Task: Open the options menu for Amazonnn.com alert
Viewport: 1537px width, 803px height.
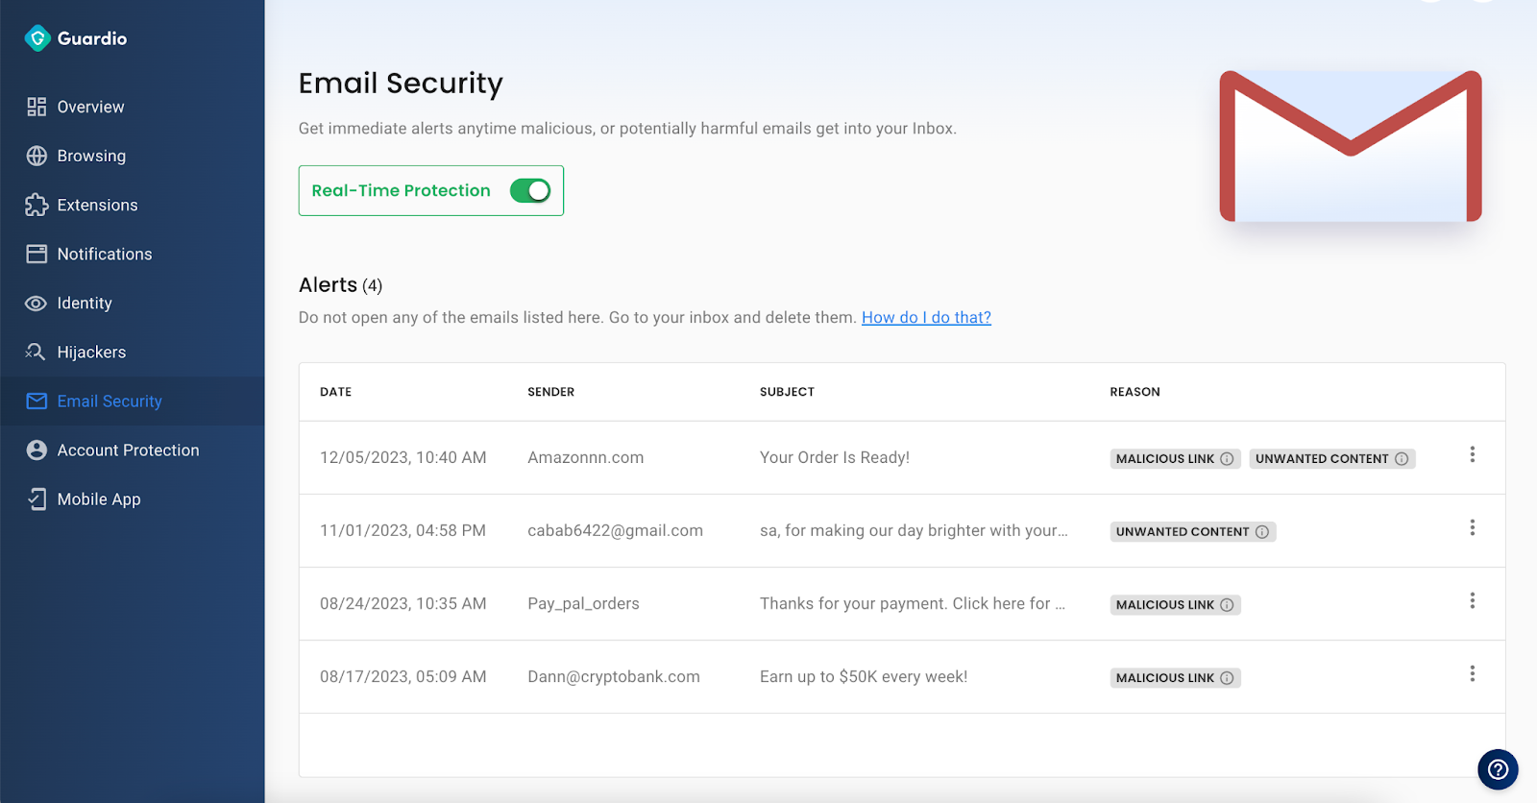Action: [x=1472, y=454]
